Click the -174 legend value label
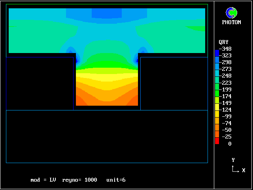 [227, 96]
